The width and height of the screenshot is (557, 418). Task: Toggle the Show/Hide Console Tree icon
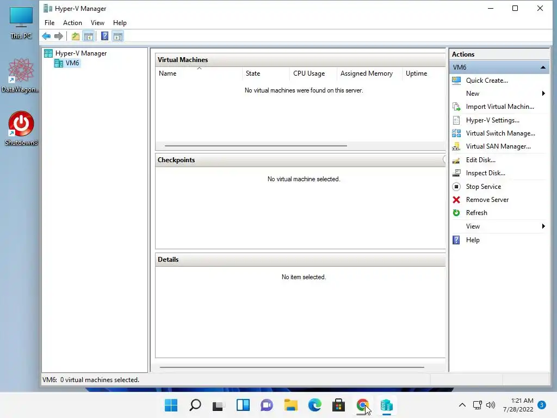89,36
